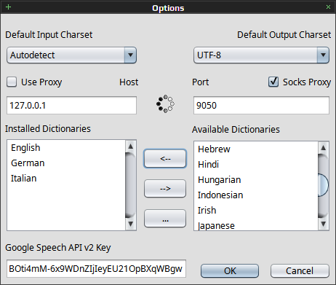The height and width of the screenshot is (285, 336).
Task: Click the Cancel button
Action: 300,270
